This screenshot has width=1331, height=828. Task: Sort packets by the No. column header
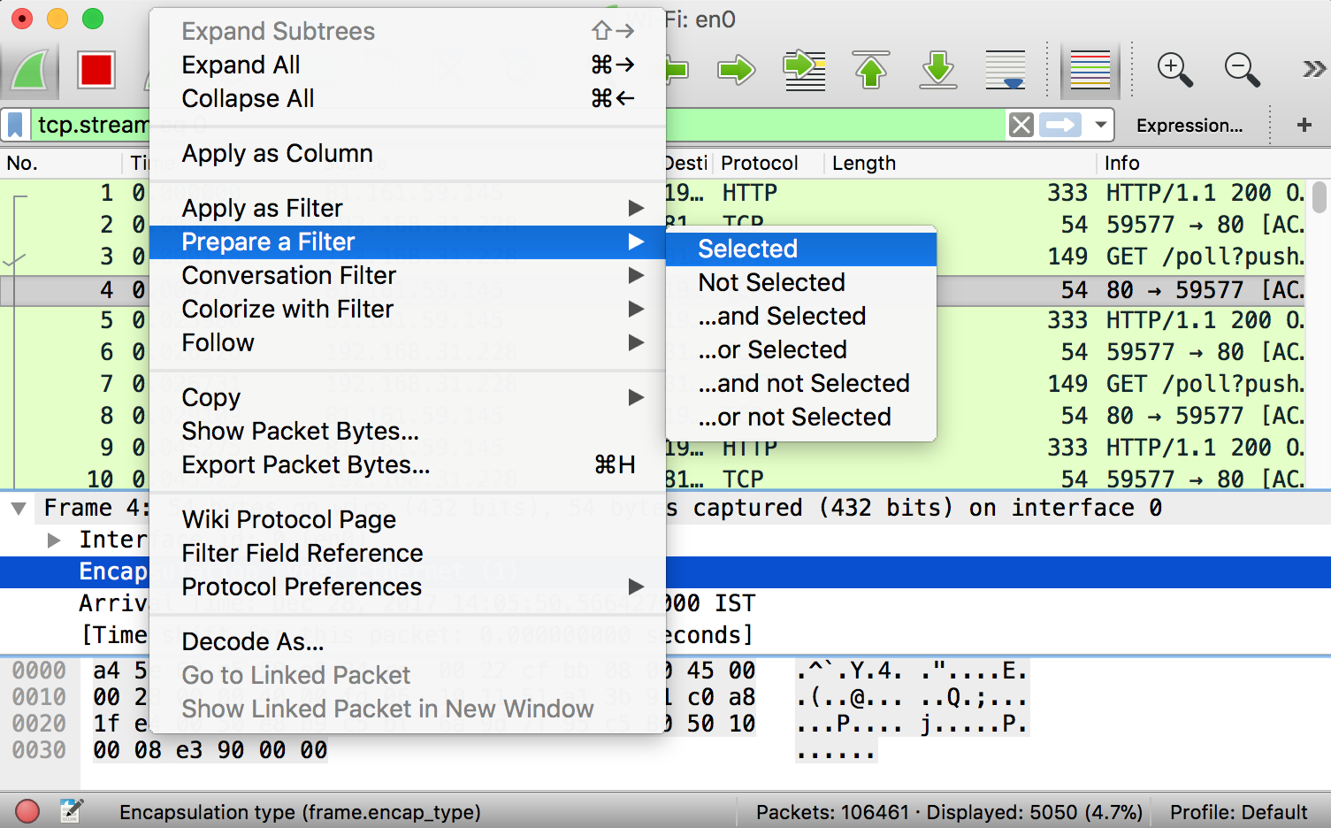click(x=60, y=164)
